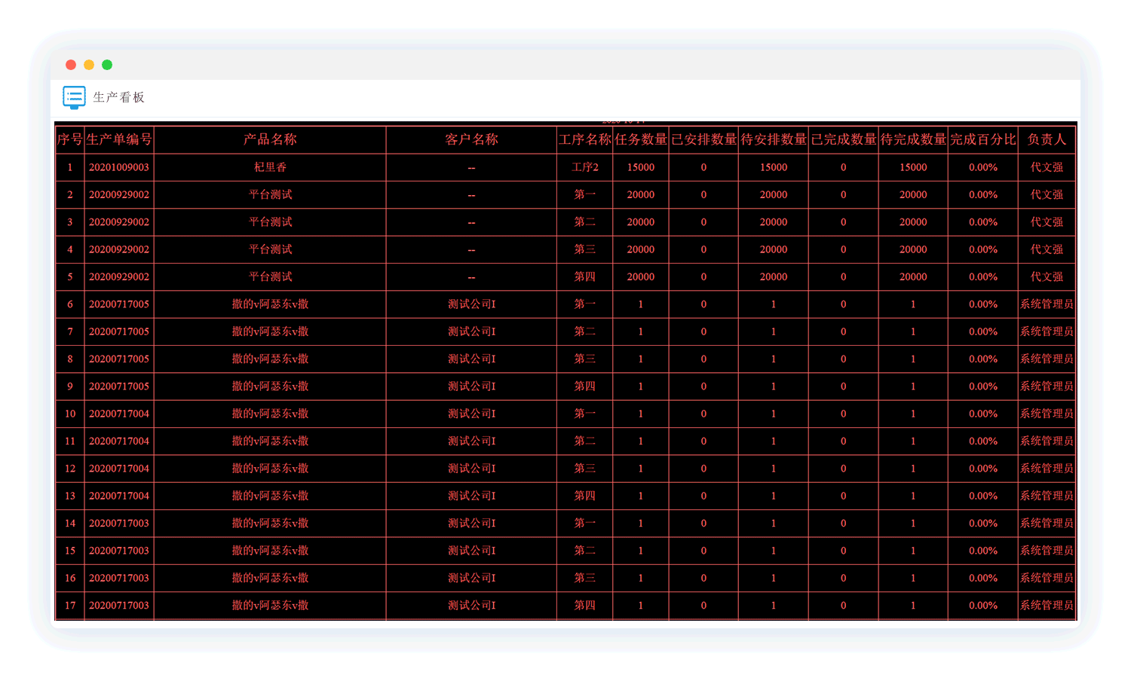
Task: Select the 工序2 process cell
Action: (x=584, y=167)
